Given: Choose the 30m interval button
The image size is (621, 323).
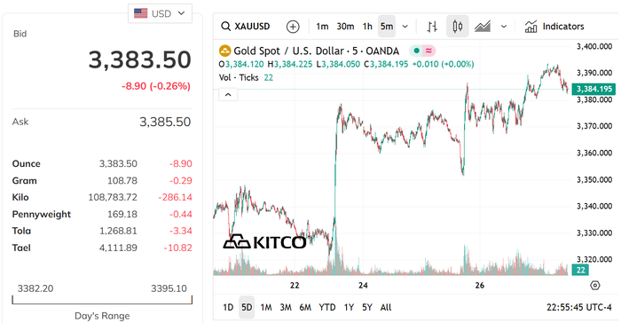Looking at the screenshot, I should click(345, 27).
